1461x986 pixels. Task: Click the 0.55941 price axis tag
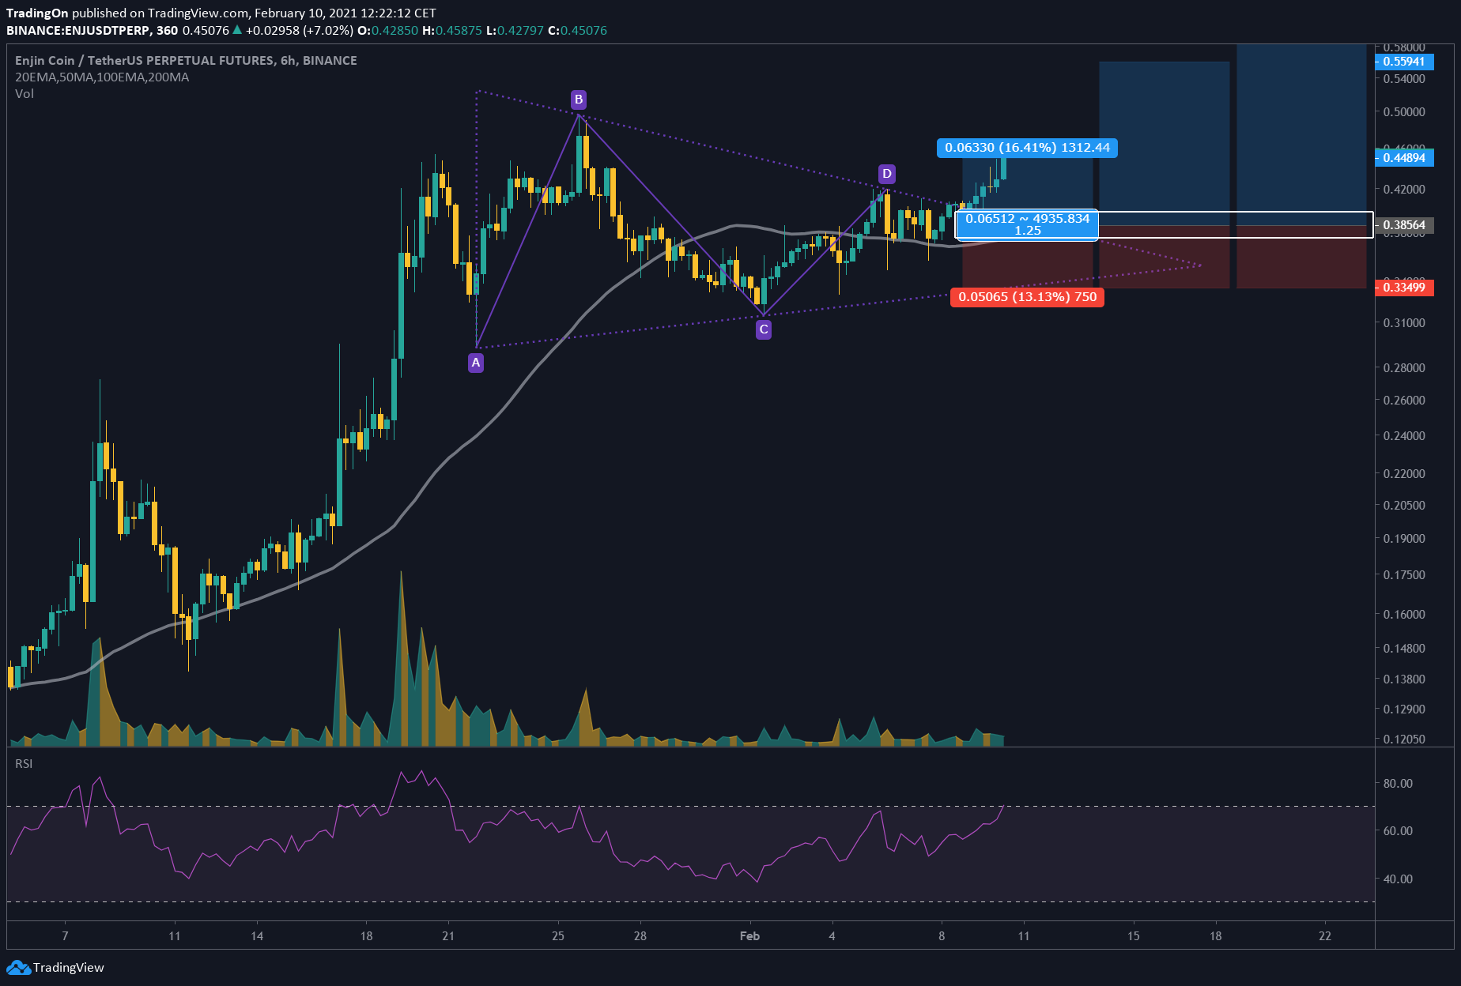(x=1404, y=62)
